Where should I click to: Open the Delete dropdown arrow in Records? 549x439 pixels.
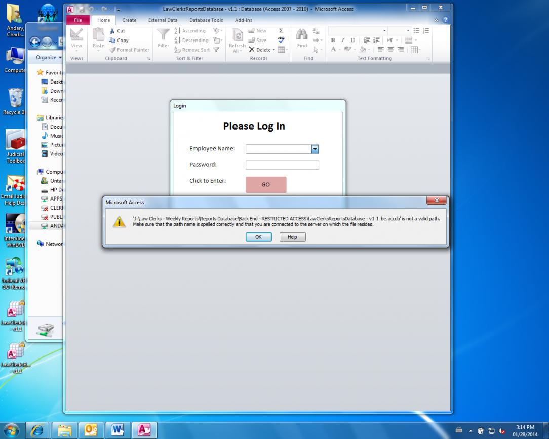274,50
